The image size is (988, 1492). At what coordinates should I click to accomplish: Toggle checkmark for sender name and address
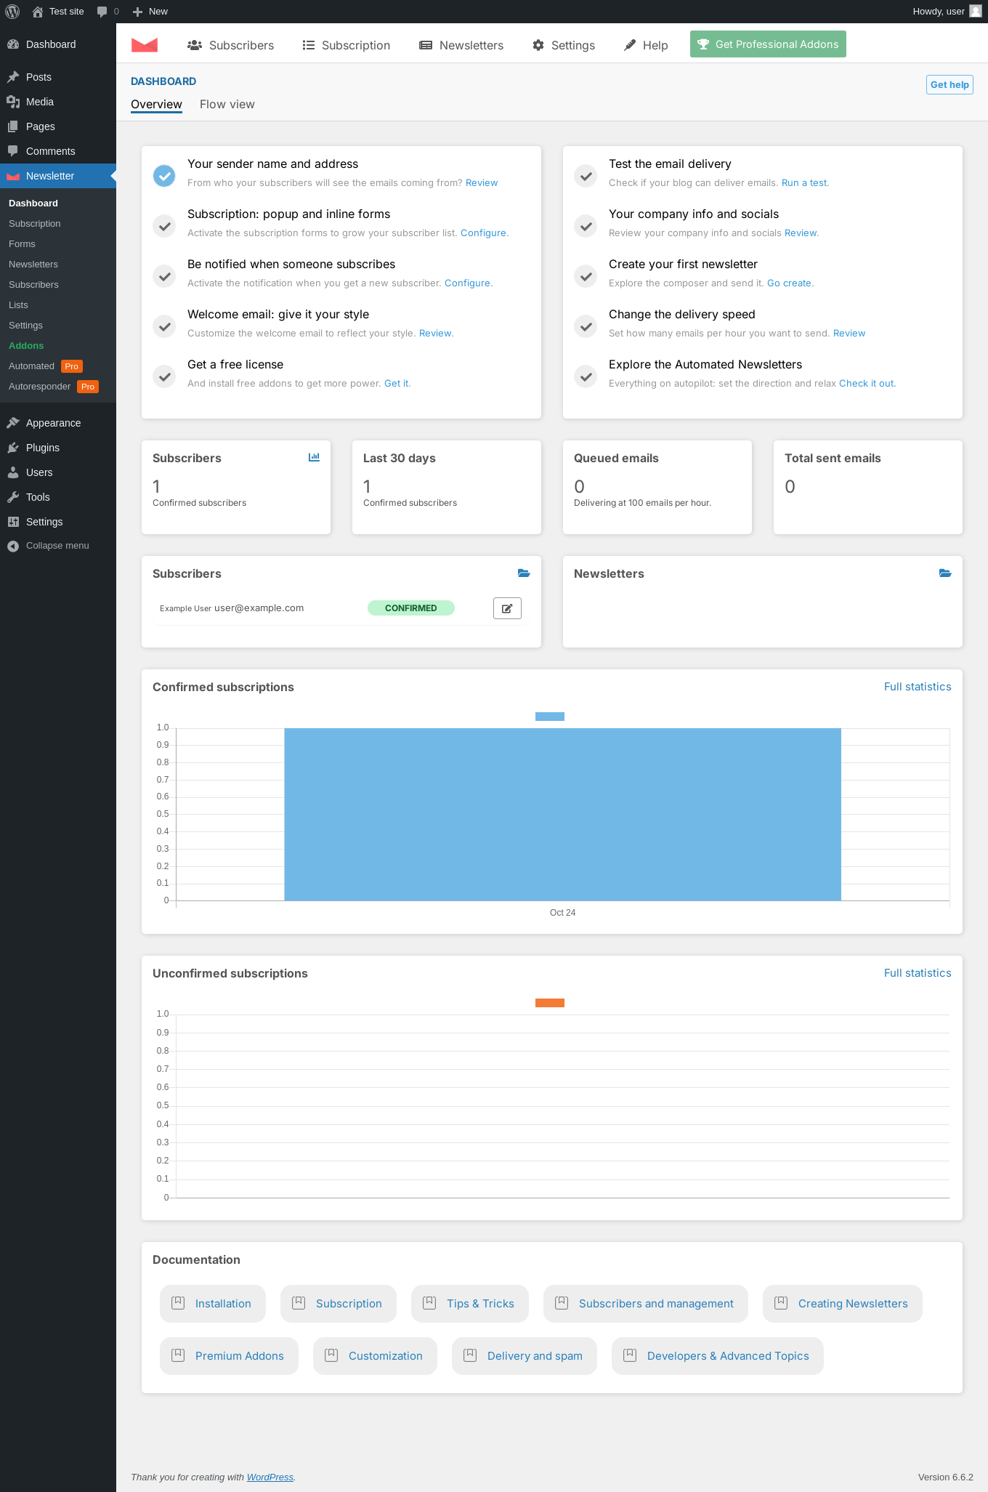[x=164, y=175]
